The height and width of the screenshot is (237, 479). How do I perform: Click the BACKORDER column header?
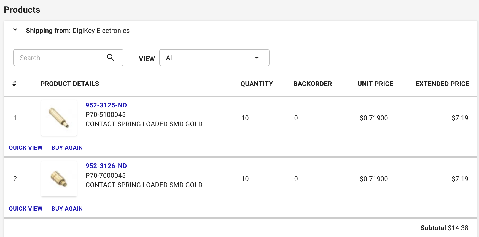coord(313,84)
